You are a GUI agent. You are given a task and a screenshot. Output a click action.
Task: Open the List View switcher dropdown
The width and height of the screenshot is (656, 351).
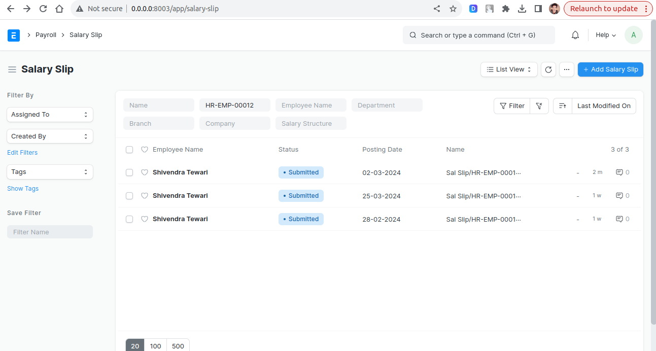click(x=509, y=69)
